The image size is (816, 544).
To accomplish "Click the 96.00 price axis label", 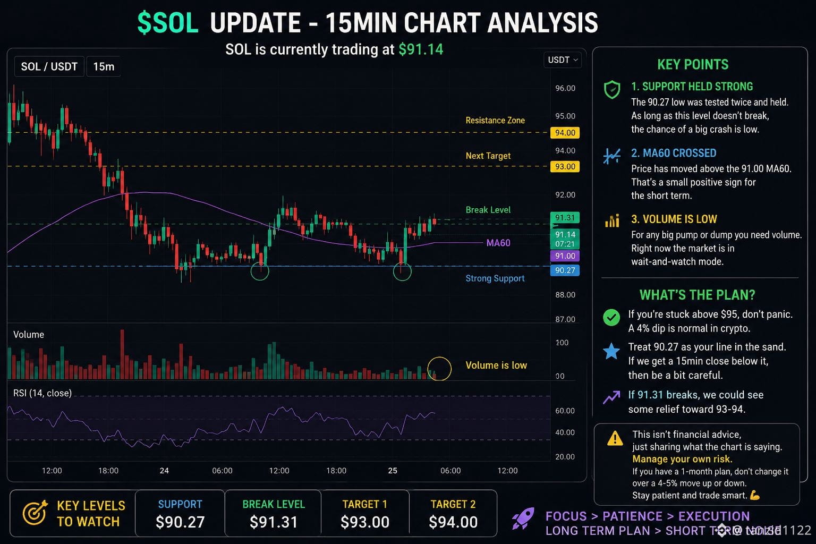I will tap(565, 88).
